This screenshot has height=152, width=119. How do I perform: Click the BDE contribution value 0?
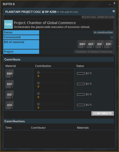point(38,87)
